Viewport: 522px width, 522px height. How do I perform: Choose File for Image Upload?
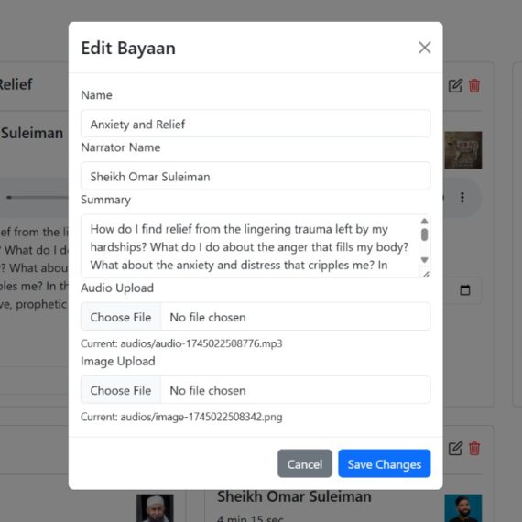[x=121, y=390]
